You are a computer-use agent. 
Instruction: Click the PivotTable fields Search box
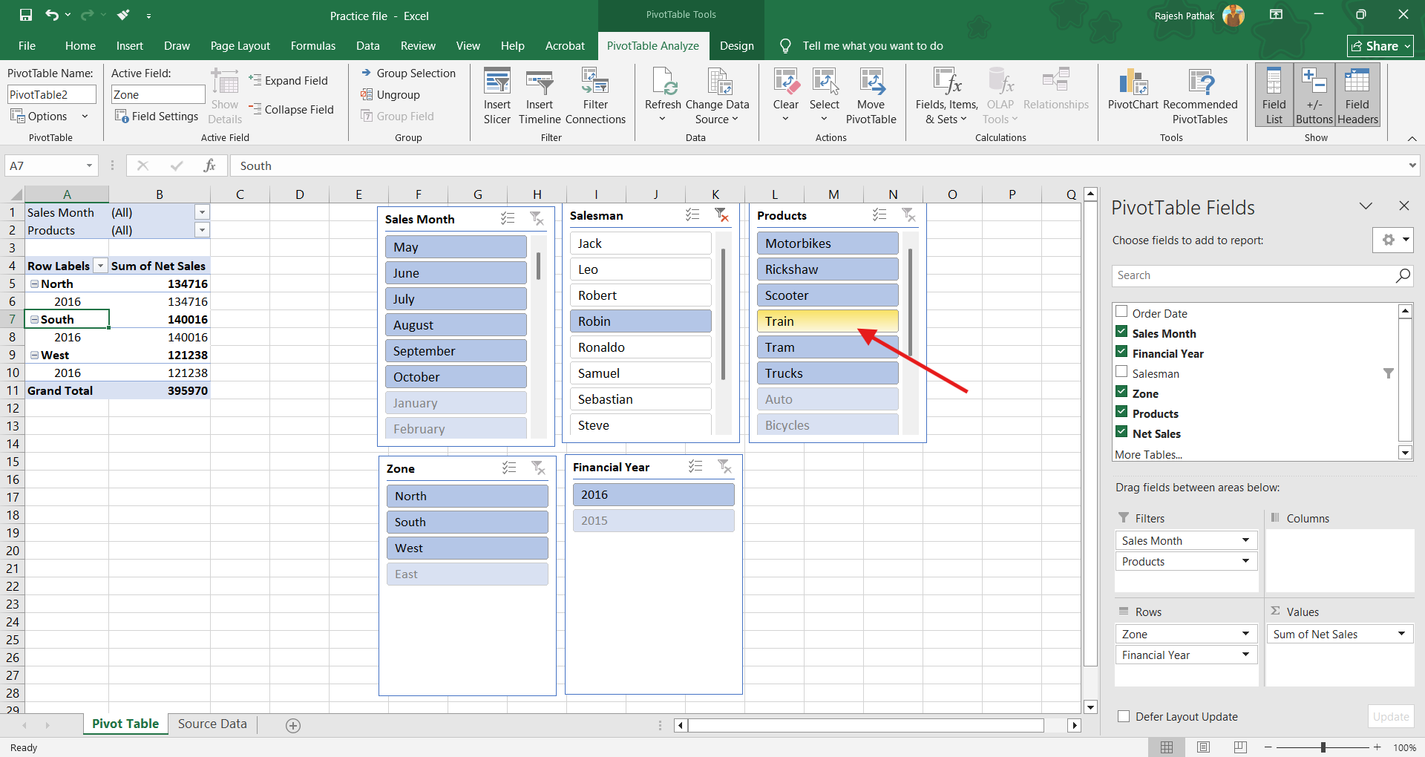coord(1253,275)
